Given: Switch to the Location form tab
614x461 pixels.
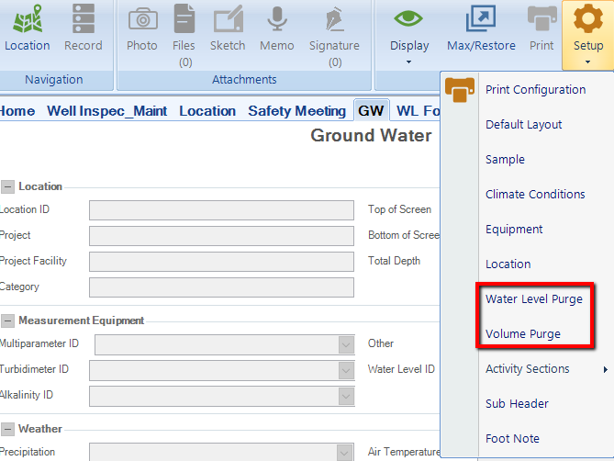Looking at the screenshot, I should [207, 111].
